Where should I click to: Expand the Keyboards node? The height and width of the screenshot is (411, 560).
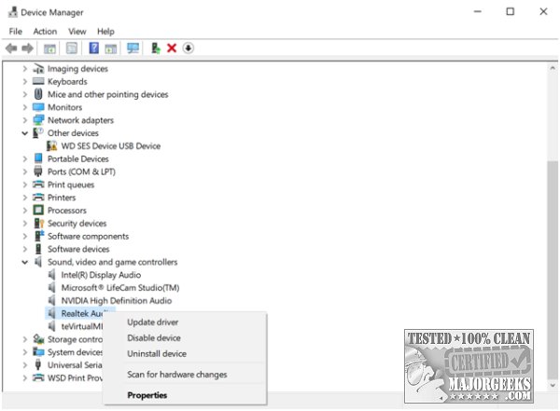point(24,81)
